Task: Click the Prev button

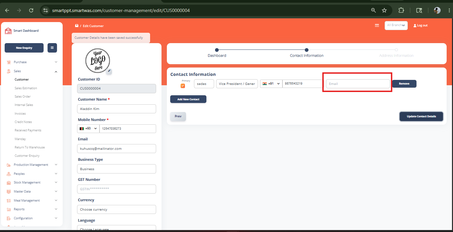Action: [x=178, y=116]
